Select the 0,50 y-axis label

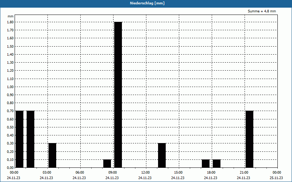click(11, 127)
